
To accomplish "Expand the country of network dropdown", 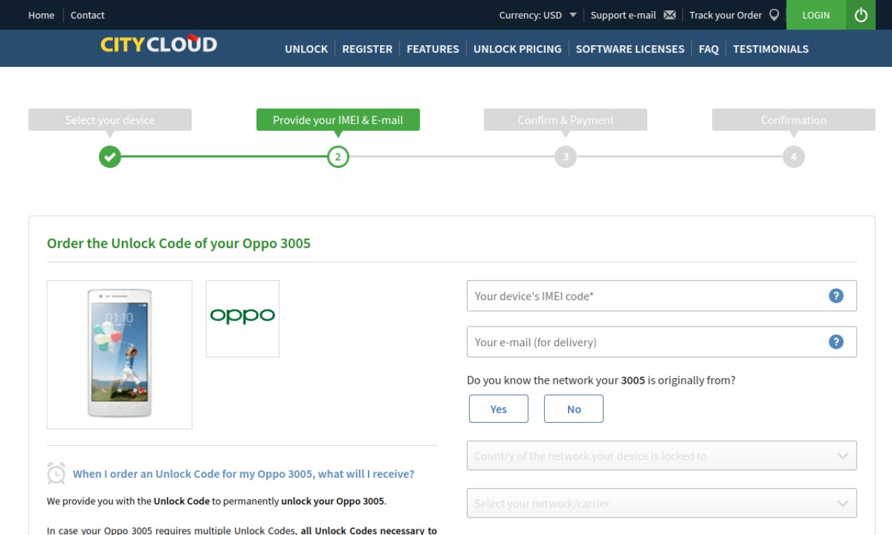I will [x=661, y=456].
